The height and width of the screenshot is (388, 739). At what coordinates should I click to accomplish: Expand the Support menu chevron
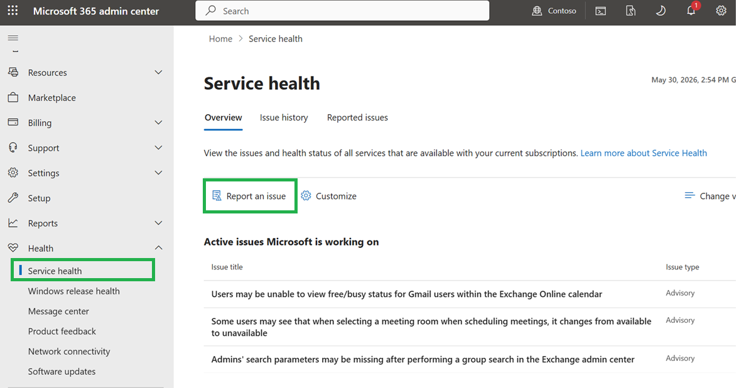coord(158,148)
